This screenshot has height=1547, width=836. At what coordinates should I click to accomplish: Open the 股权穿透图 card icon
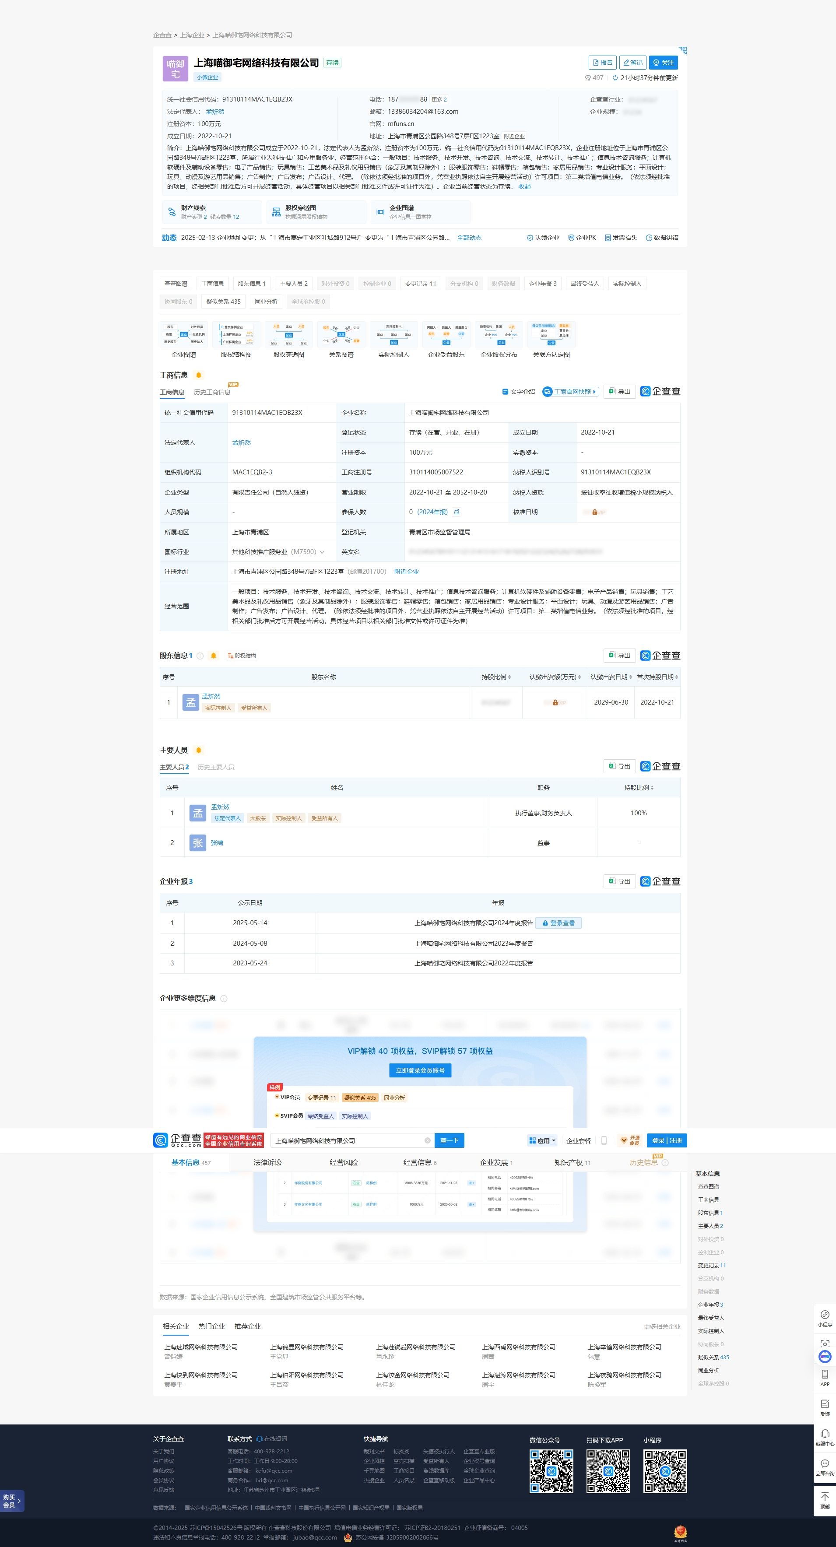tap(276, 212)
